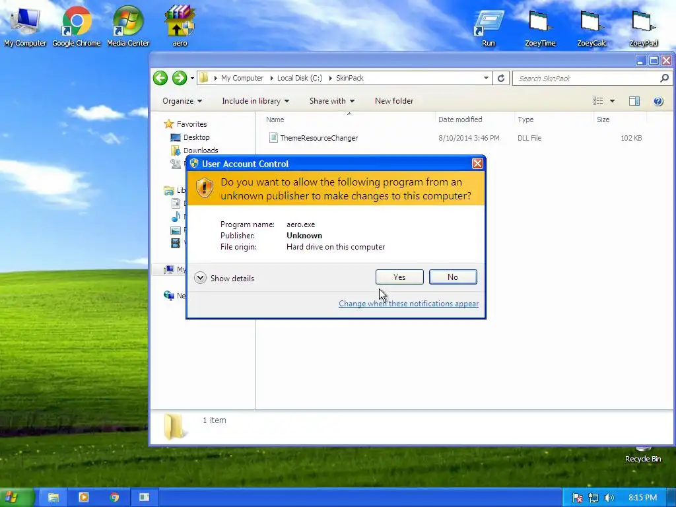Screen dimensions: 676x507
Task: Open the Recycle Bin
Action: coord(643,456)
